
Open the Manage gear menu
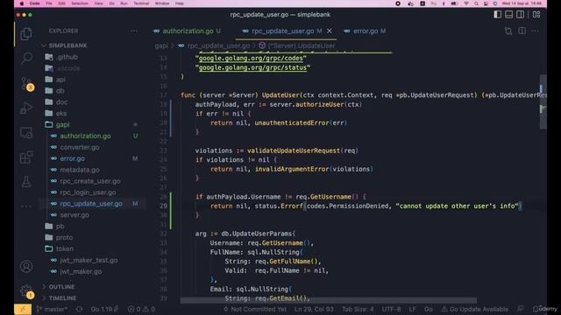27,291
